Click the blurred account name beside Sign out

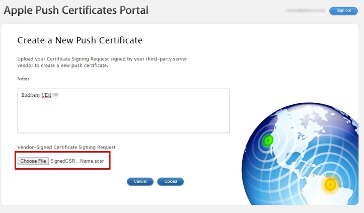coord(305,11)
